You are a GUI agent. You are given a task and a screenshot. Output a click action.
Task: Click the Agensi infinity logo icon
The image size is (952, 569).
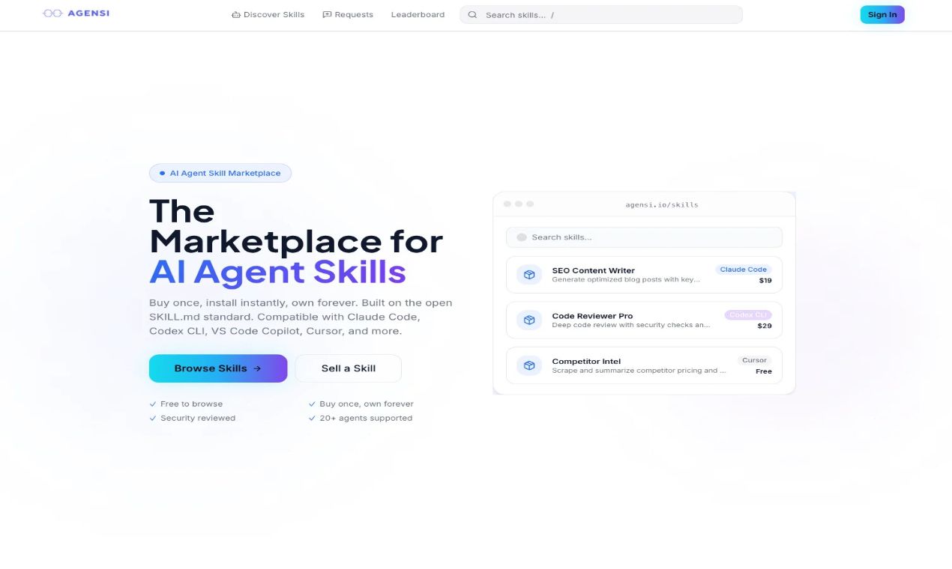click(51, 13)
